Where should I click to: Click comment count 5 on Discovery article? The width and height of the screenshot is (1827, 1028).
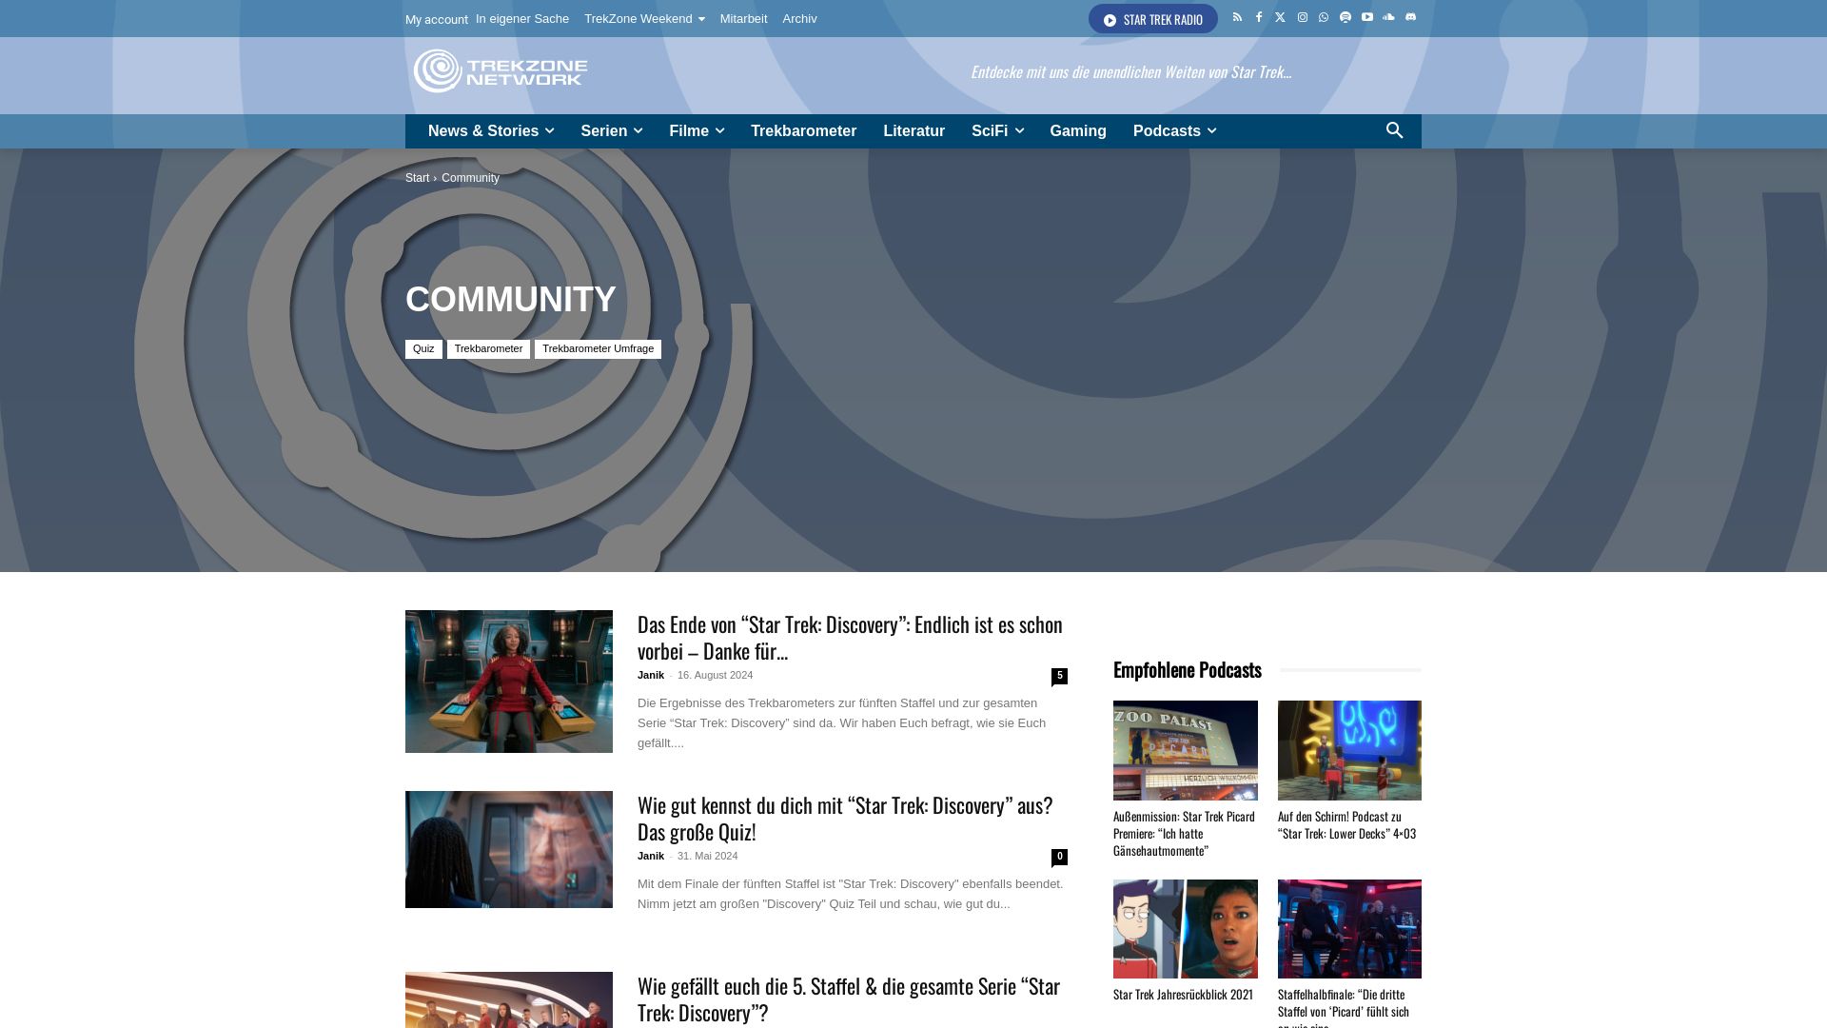[1059, 676]
